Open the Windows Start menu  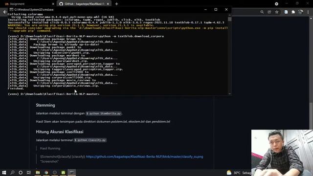[x=4, y=173]
